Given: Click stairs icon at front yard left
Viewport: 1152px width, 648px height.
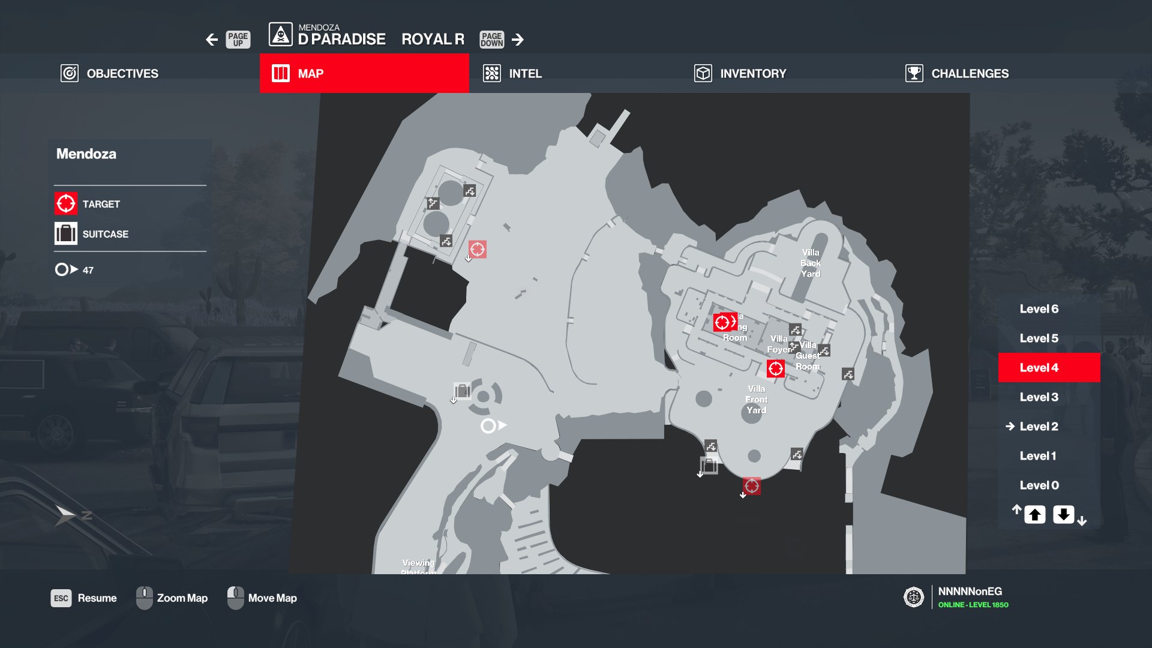Looking at the screenshot, I should click(x=711, y=446).
